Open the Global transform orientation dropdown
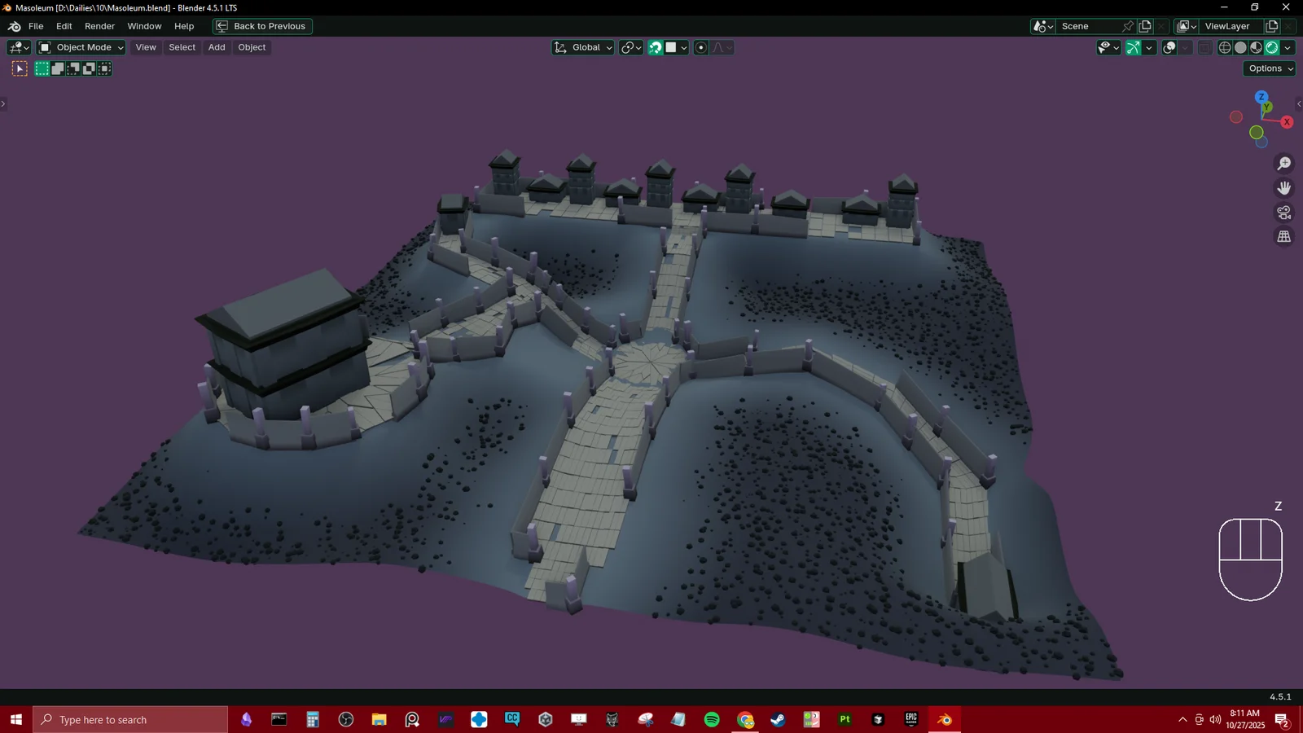Image resolution: width=1303 pixels, height=733 pixels. pyautogui.click(x=582, y=47)
